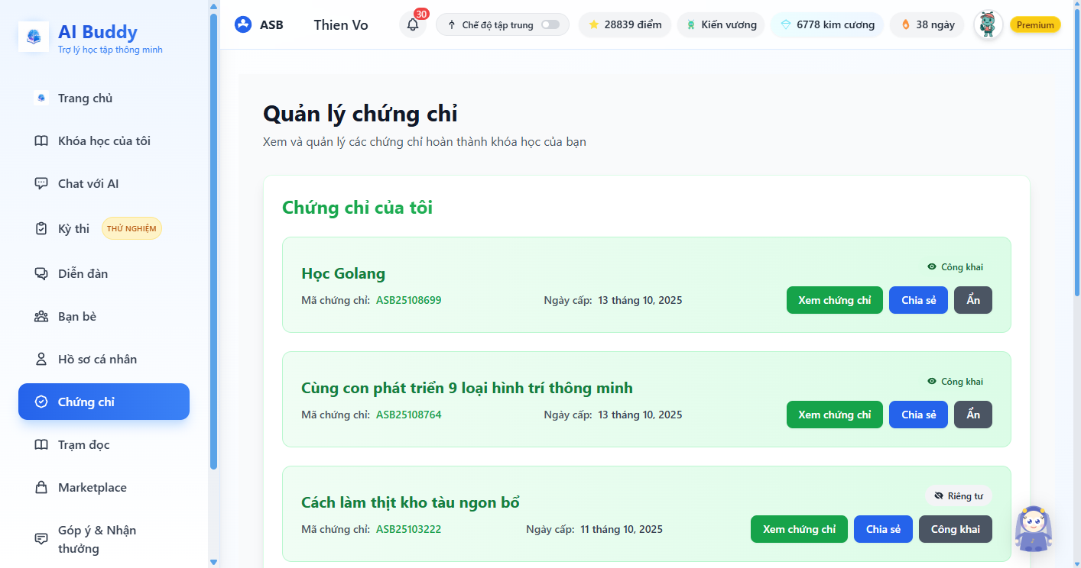The image size is (1081, 568).
Task: Toggle the Chế độ tập trung switch
Action: [550, 24]
